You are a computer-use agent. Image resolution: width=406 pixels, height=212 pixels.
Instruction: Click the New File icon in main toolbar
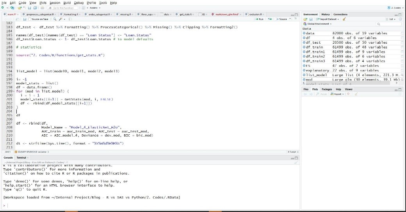click(x=3, y=8)
